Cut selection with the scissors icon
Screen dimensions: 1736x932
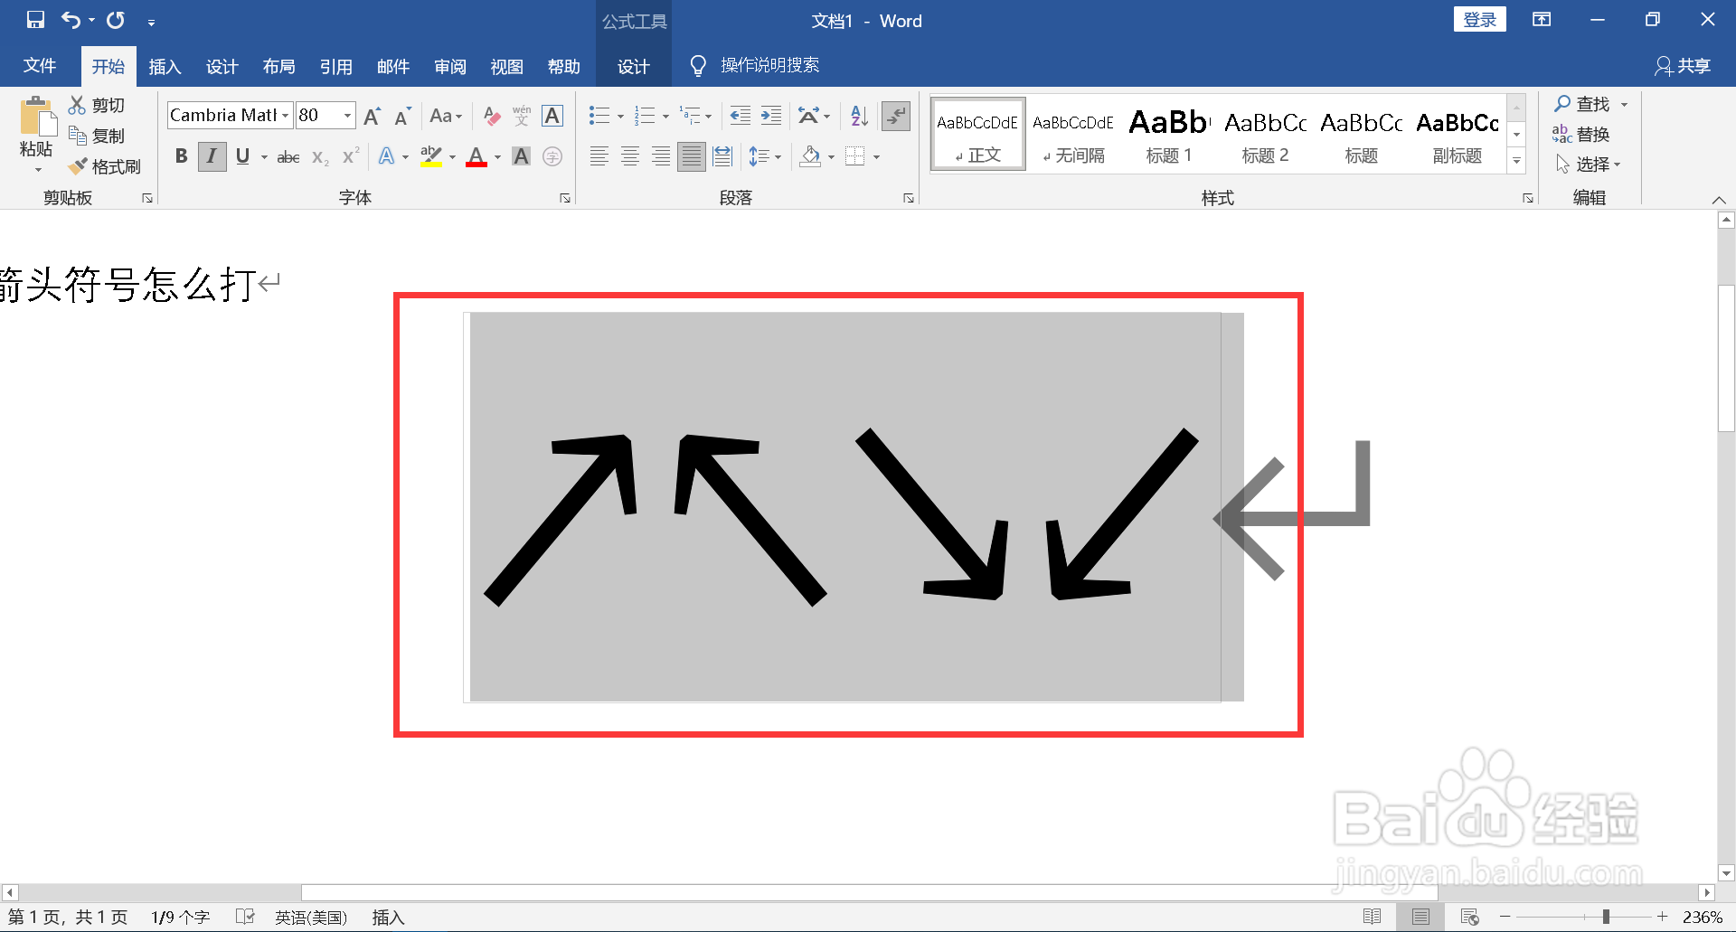coord(77,105)
